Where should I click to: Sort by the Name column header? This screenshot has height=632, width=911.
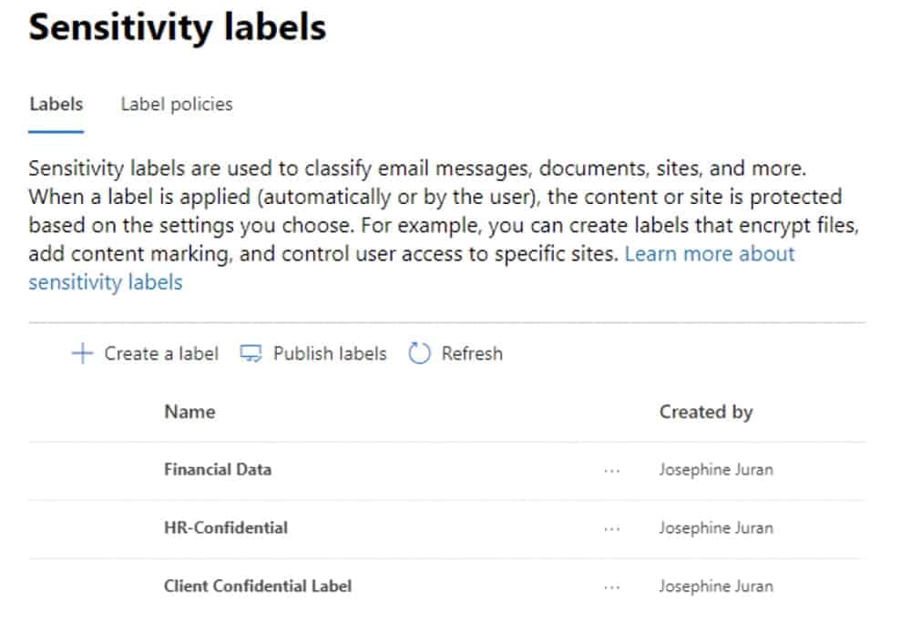coord(190,412)
